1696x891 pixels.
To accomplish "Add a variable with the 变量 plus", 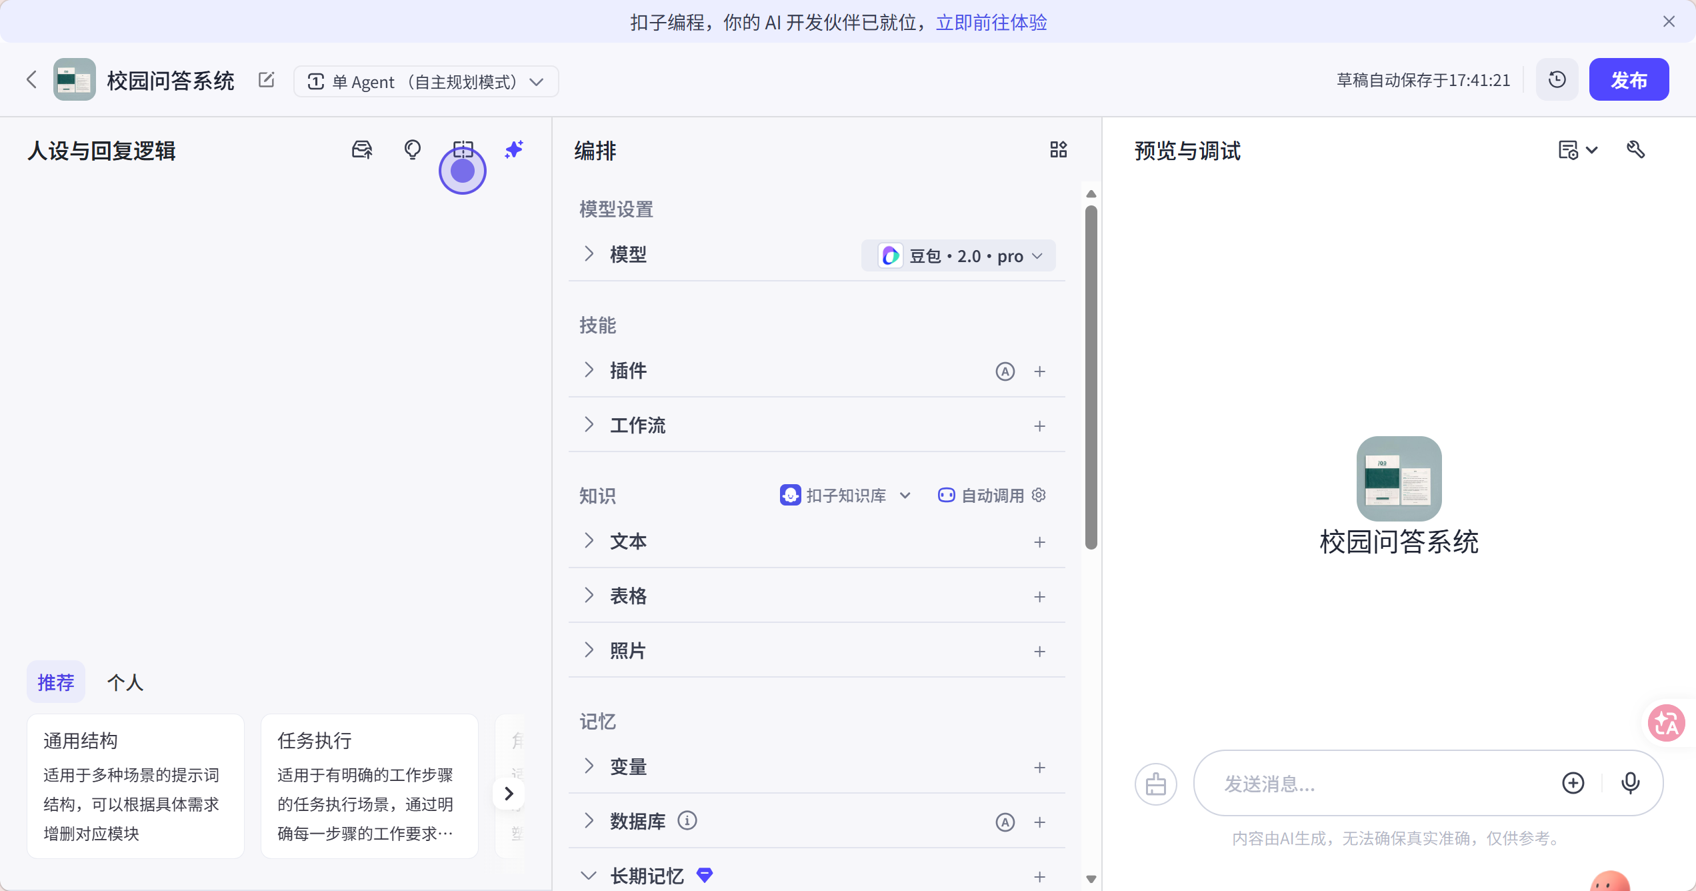I will pos(1039,768).
